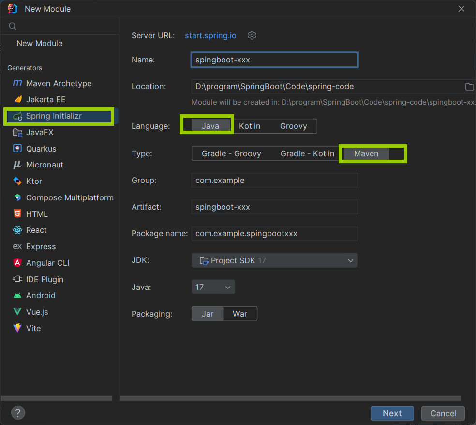The height and width of the screenshot is (425, 476).
Task: Open server URL settings gear
Action: (x=252, y=35)
